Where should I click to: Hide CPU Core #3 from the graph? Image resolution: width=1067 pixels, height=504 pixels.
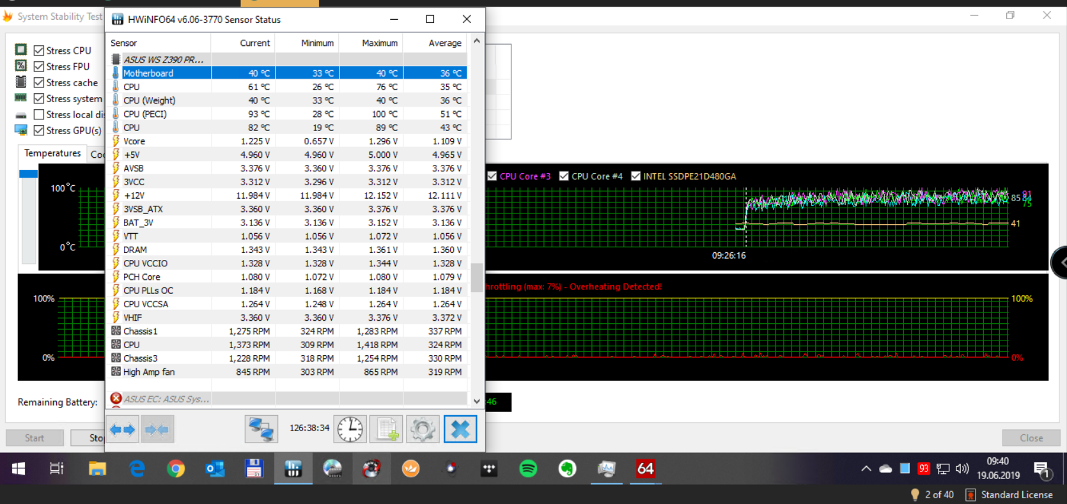pyautogui.click(x=492, y=176)
